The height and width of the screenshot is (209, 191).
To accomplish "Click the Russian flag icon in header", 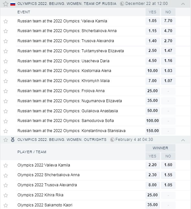I will pos(13,4).
